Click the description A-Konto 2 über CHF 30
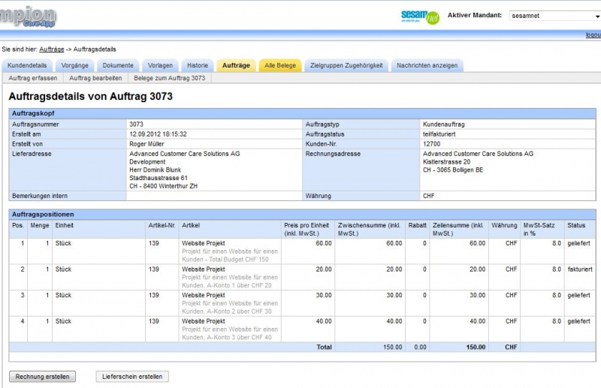 click(x=230, y=307)
